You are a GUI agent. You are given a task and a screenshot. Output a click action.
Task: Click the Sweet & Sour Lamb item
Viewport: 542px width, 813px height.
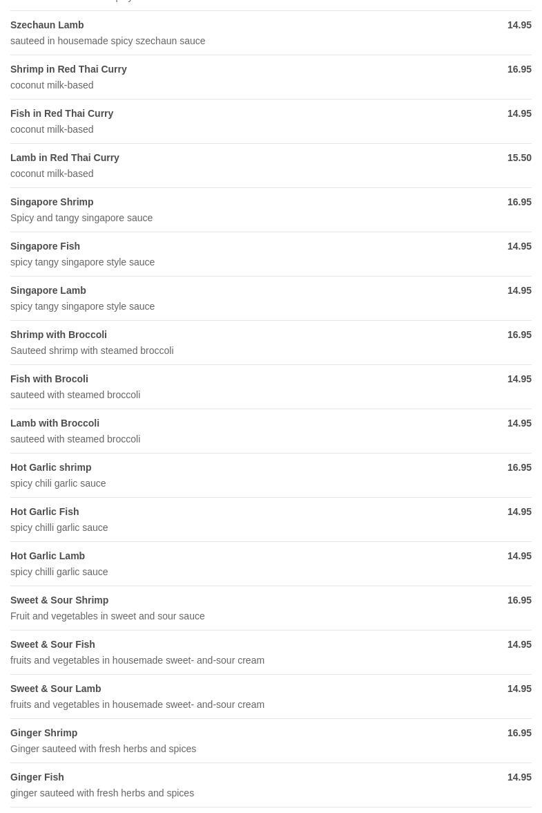click(55, 689)
